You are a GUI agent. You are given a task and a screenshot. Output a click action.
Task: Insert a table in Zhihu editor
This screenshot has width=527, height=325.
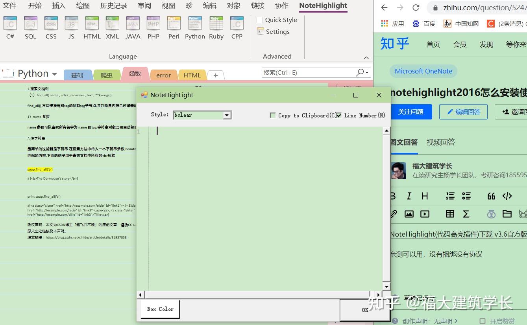coord(450,214)
